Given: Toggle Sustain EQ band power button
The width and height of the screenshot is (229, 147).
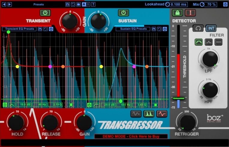Looking at the screenshot, I should 89,105.
